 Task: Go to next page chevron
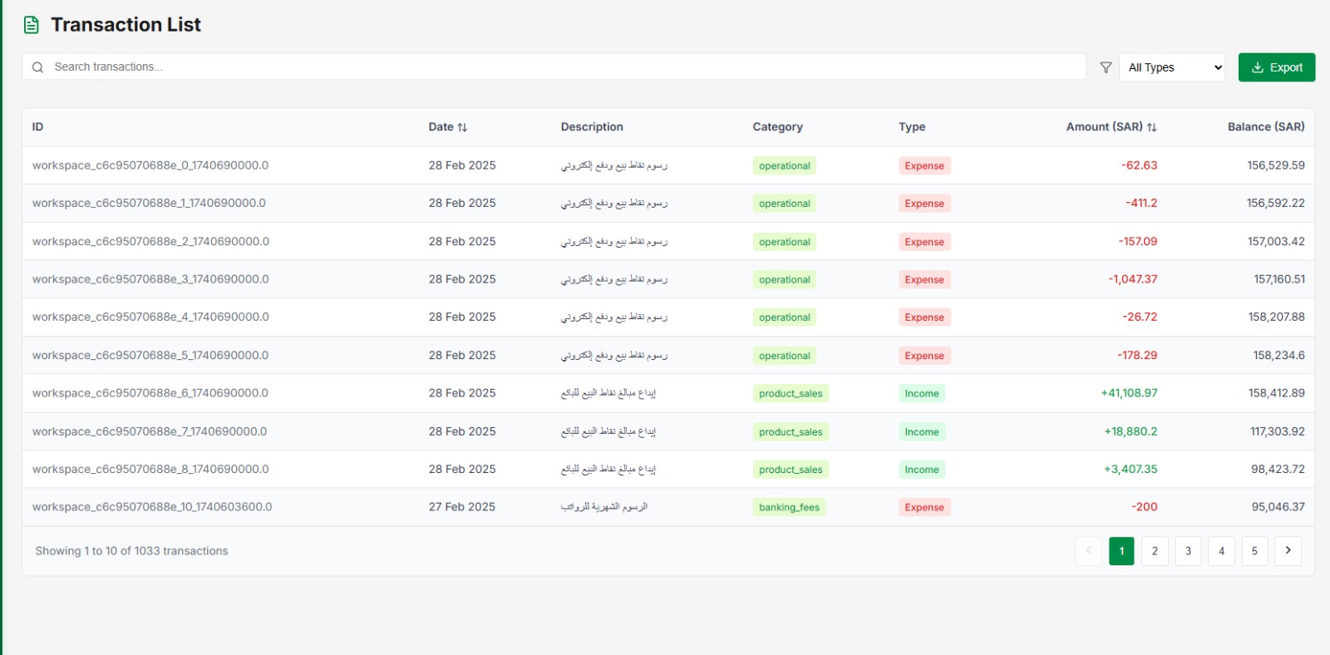[x=1288, y=550]
